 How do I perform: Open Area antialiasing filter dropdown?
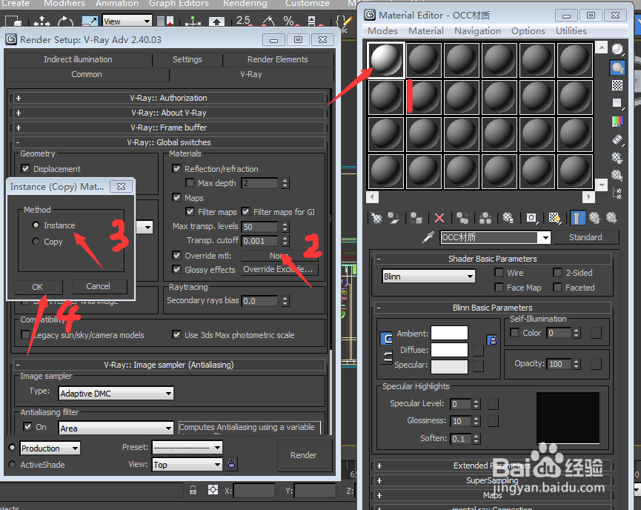pos(116,428)
